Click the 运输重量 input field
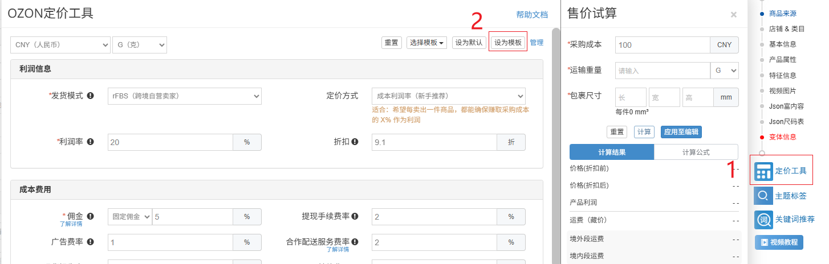The height and width of the screenshot is (264, 829). 663,71
